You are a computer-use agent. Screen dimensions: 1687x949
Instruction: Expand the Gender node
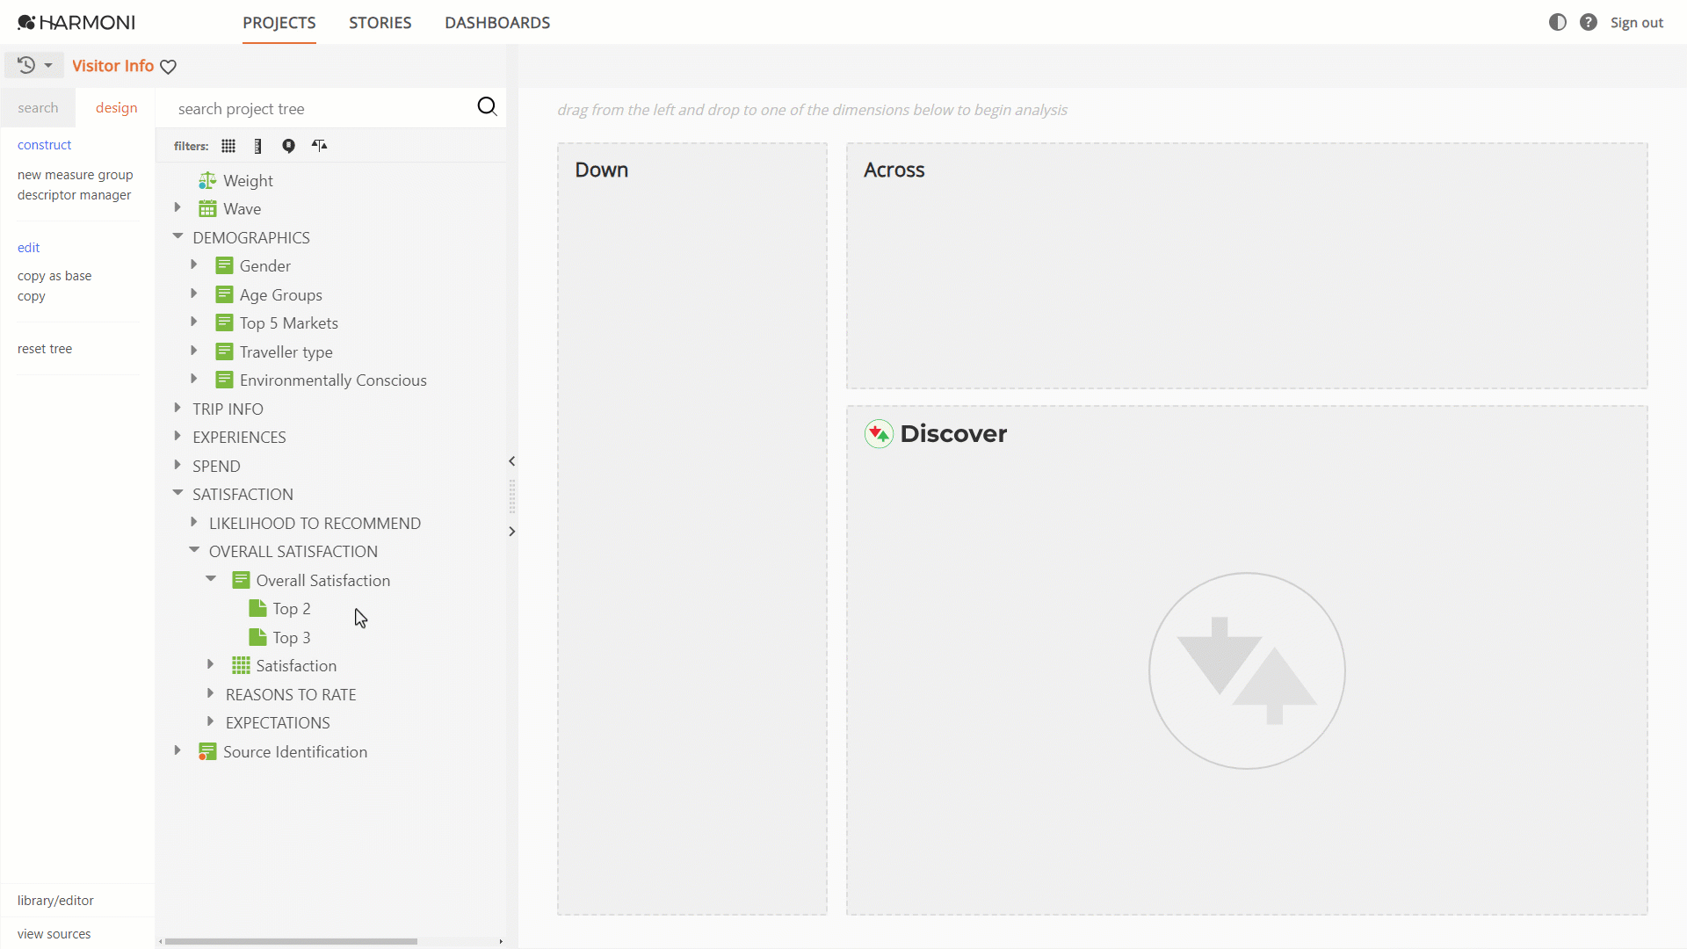[x=194, y=265]
